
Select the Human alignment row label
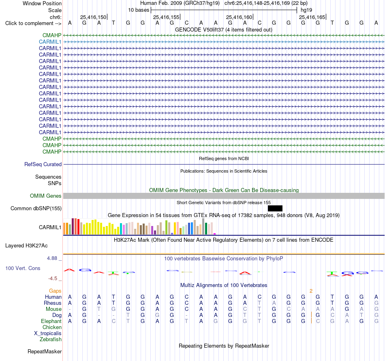53,297
